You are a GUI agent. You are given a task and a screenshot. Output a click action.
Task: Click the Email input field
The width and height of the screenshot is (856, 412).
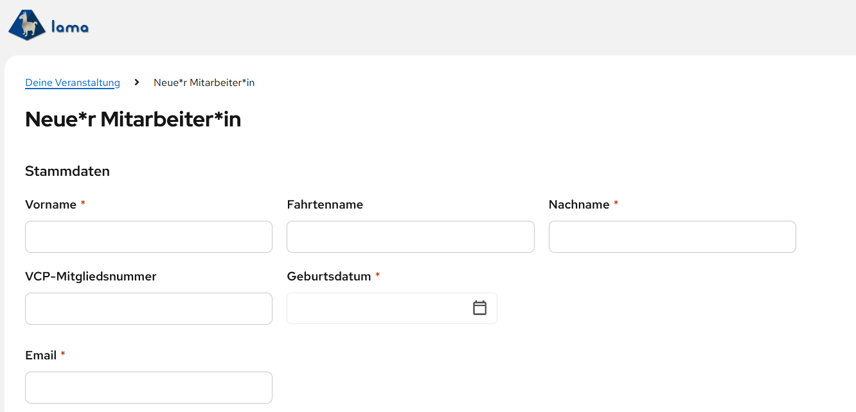point(148,387)
